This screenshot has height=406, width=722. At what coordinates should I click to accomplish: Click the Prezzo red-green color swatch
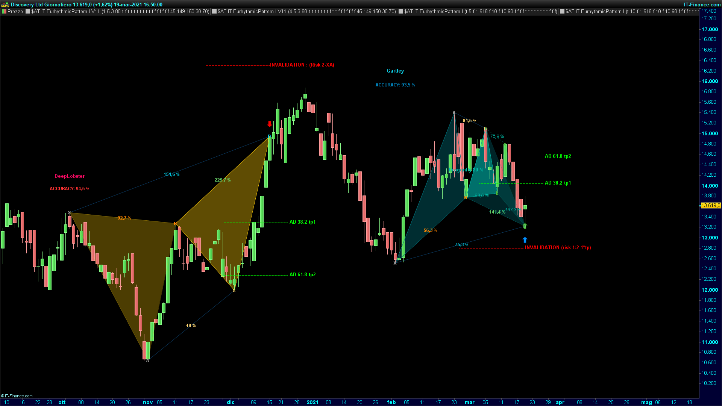(x=4, y=12)
